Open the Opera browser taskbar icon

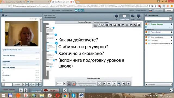pyautogui.click(x=58, y=96)
